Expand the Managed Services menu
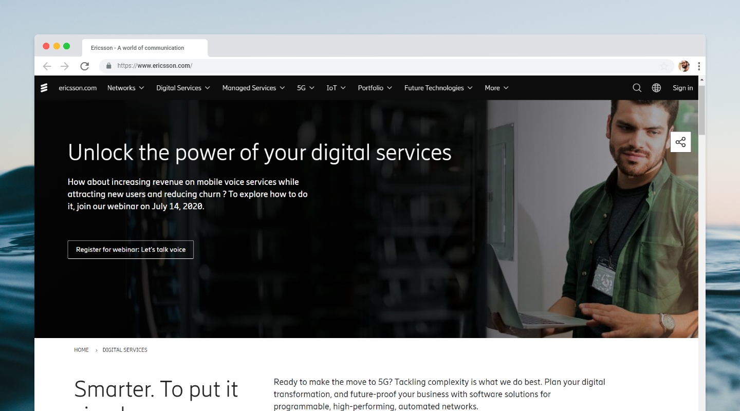The width and height of the screenshot is (740, 411). (x=253, y=88)
